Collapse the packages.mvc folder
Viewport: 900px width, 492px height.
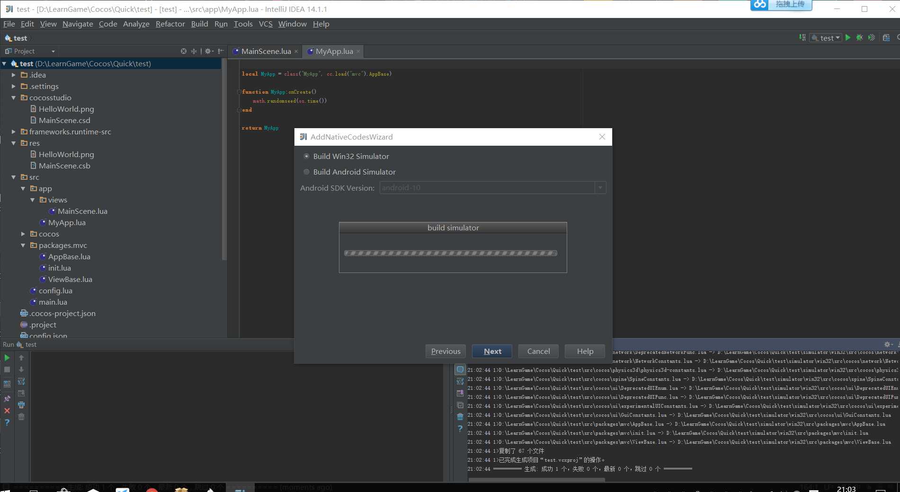(23, 245)
